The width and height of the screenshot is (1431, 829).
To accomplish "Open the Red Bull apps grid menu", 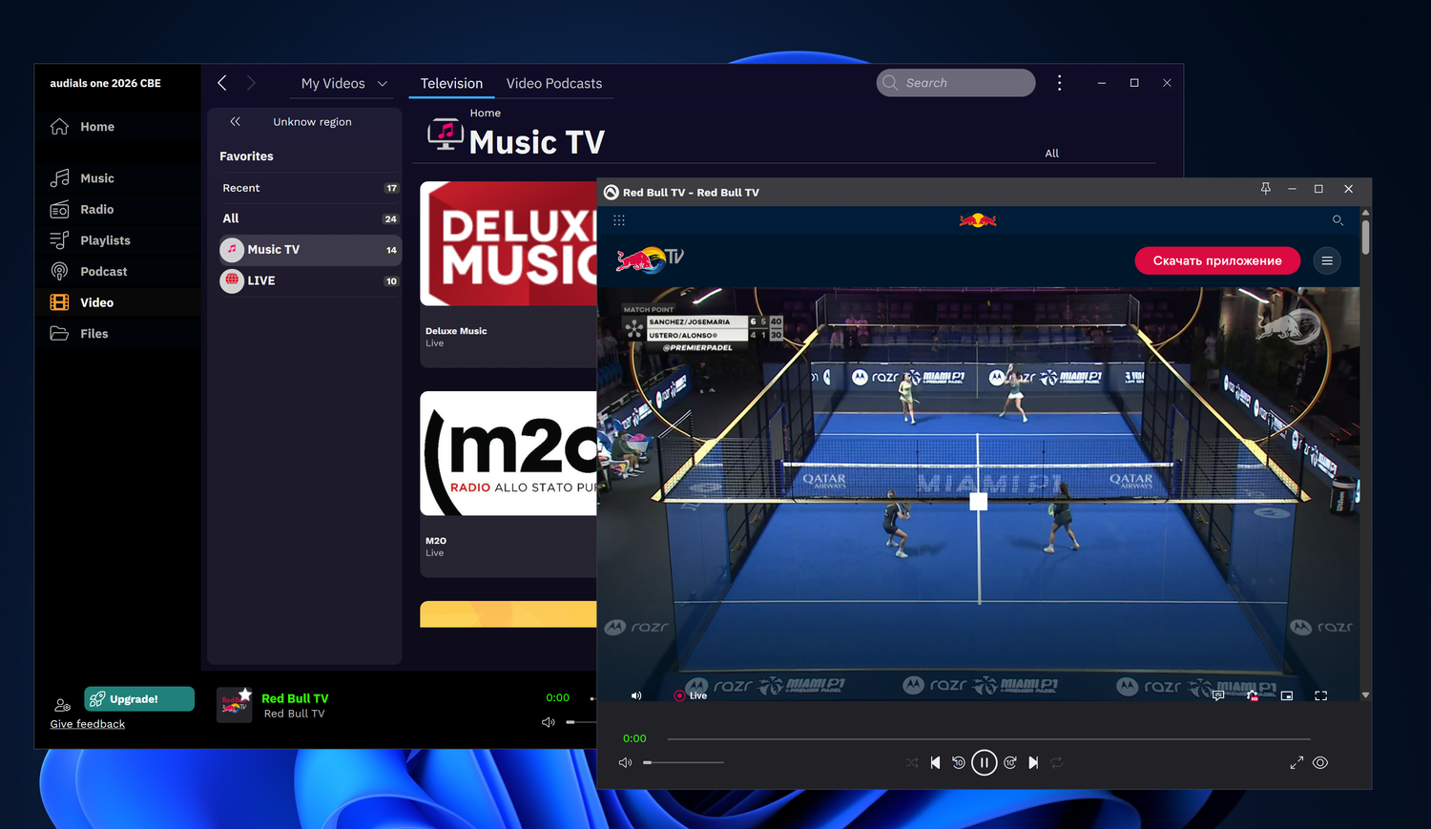I will pyautogui.click(x=619, y=220).
